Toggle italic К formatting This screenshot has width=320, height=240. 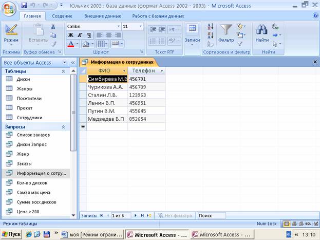click(80, 35)
